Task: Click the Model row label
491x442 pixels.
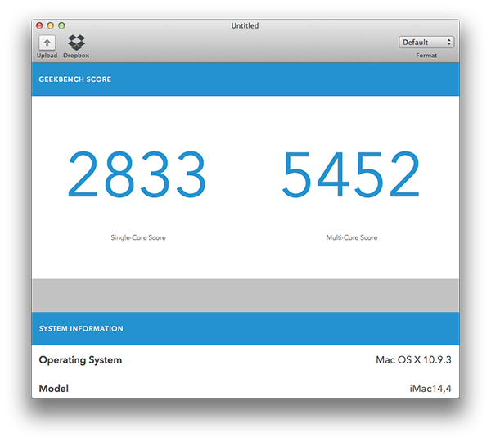Action: click(53, 389)
